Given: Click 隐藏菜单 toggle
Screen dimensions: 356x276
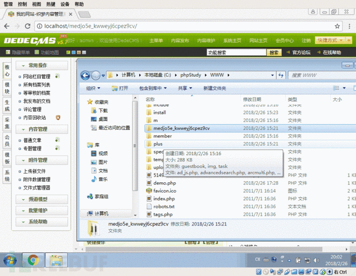Looking at the screenshot, I should [18, 53].
